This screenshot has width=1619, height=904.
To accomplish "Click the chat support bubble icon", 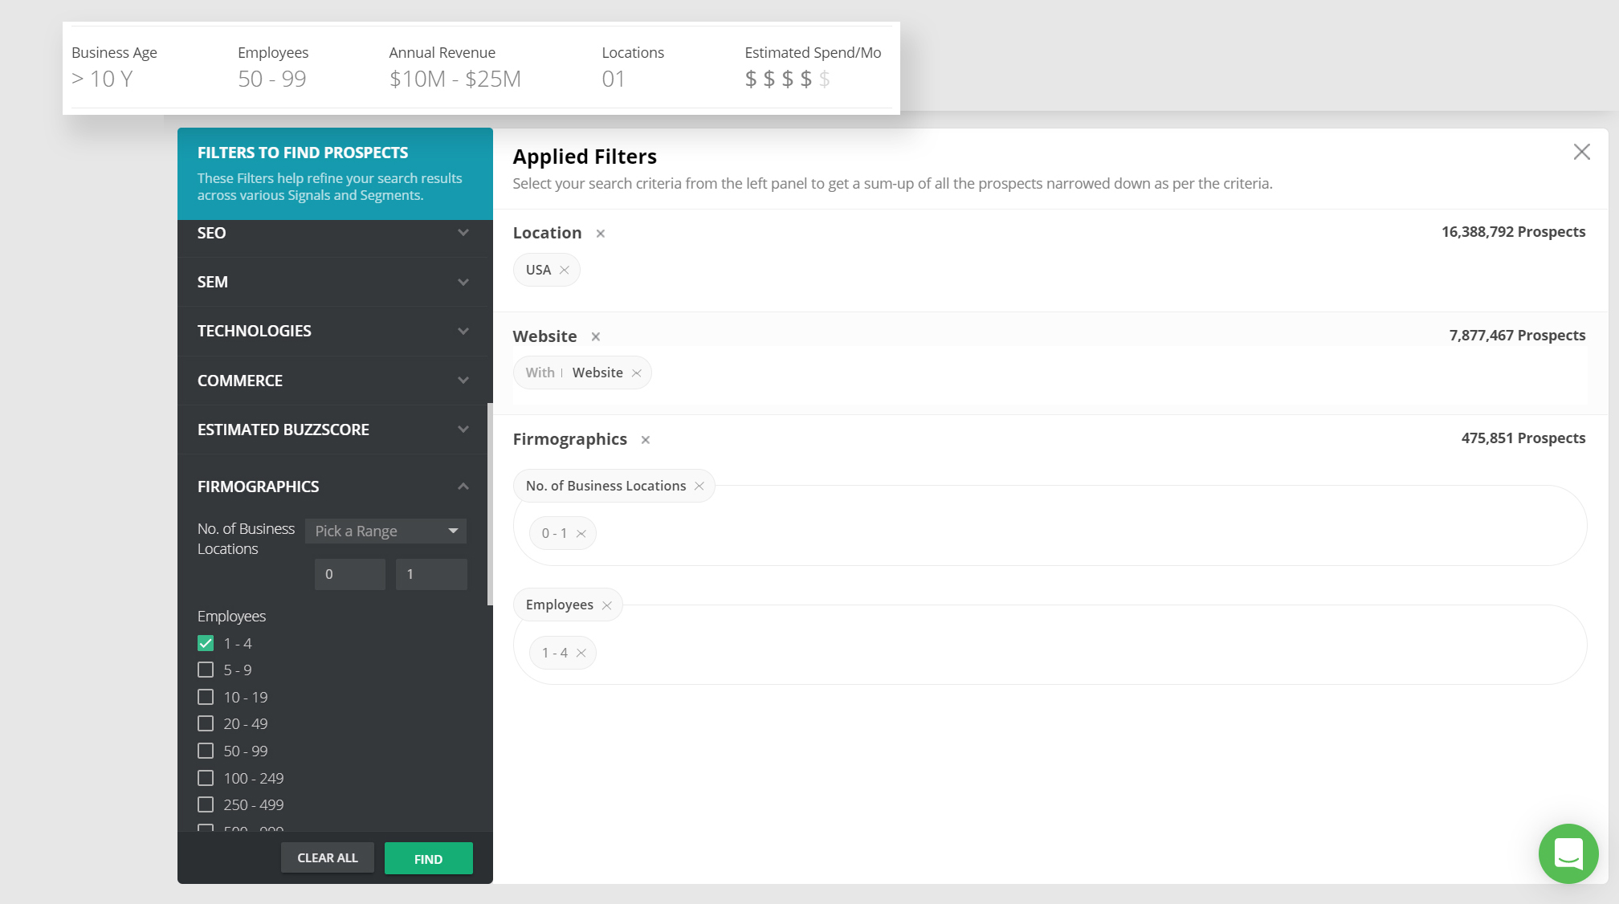I will coord(1570,855).
